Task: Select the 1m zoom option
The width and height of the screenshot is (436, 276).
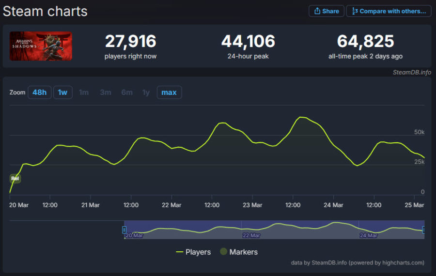Action: coord(84,92)
